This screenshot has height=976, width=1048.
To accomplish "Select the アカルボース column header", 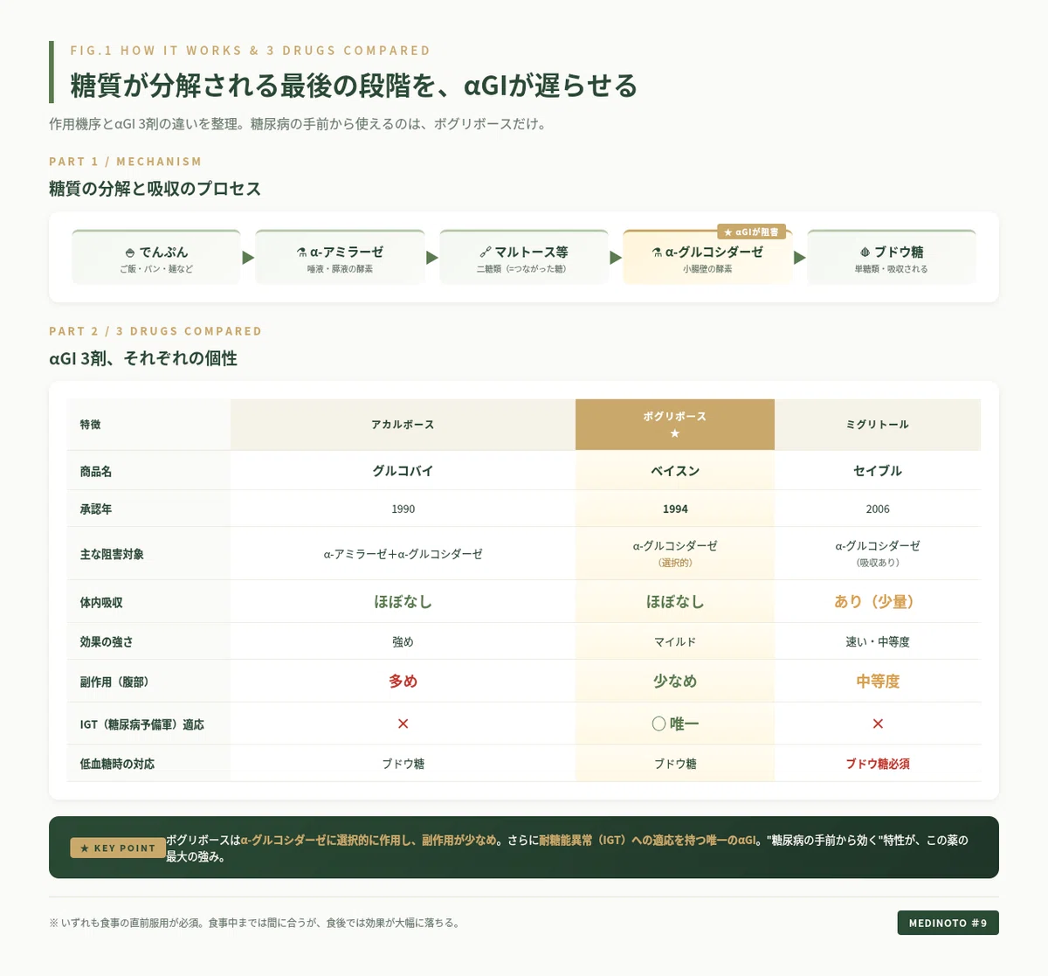I will tap(403, 425).
